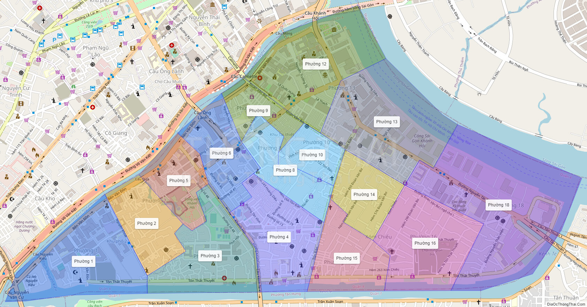Click the white Phường 13 tooltip
This screenshot has width=587, height=307.
tap(387, 122)
